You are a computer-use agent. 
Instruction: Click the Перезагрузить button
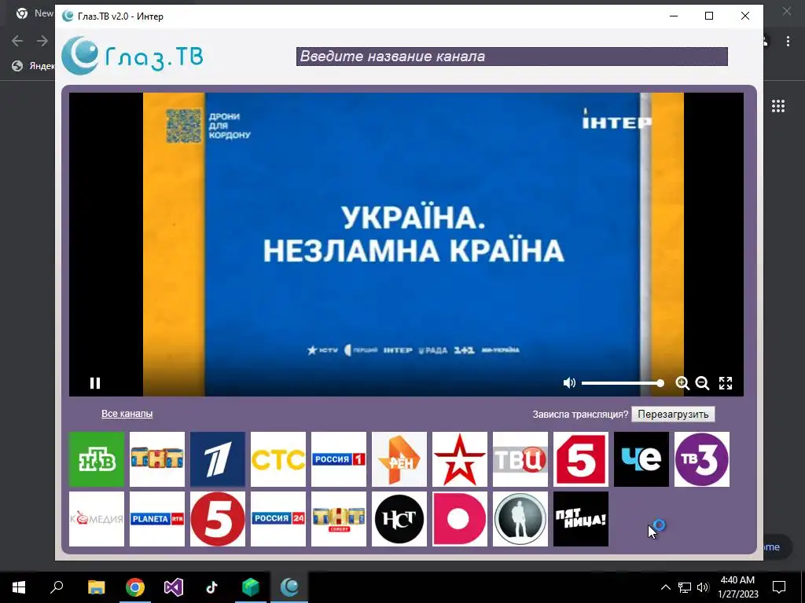coord(673,415)
